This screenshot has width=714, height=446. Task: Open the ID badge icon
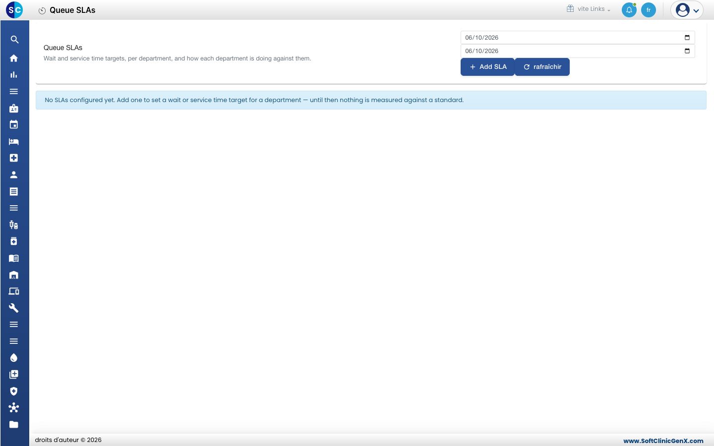[x=14, y=108]
